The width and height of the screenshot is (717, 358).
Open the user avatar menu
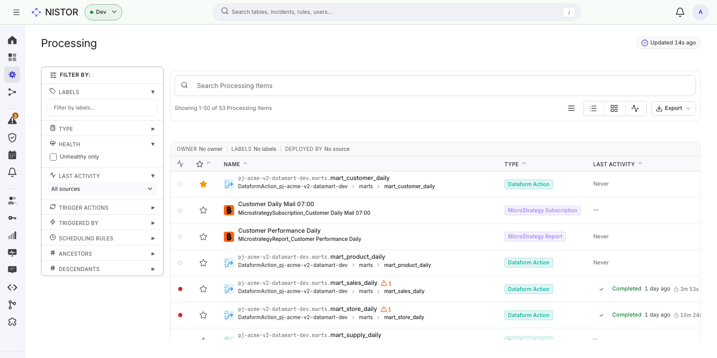[701, 12]
